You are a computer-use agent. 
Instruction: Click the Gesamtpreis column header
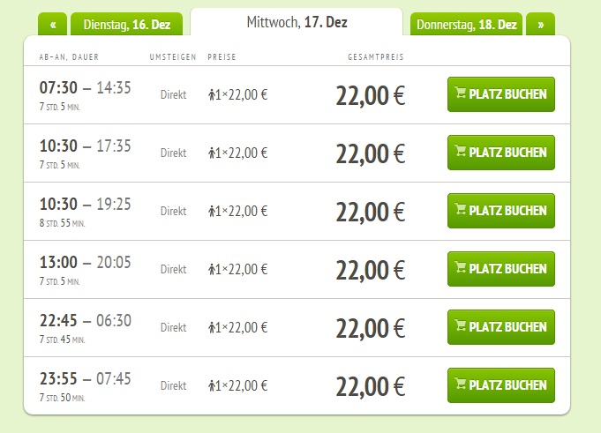click(x=375, y=57)
